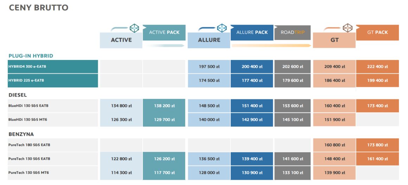408x185 pixels.
Task: Click the PureTech 180 S&S EAT8 row label
Action: (53, 145)
